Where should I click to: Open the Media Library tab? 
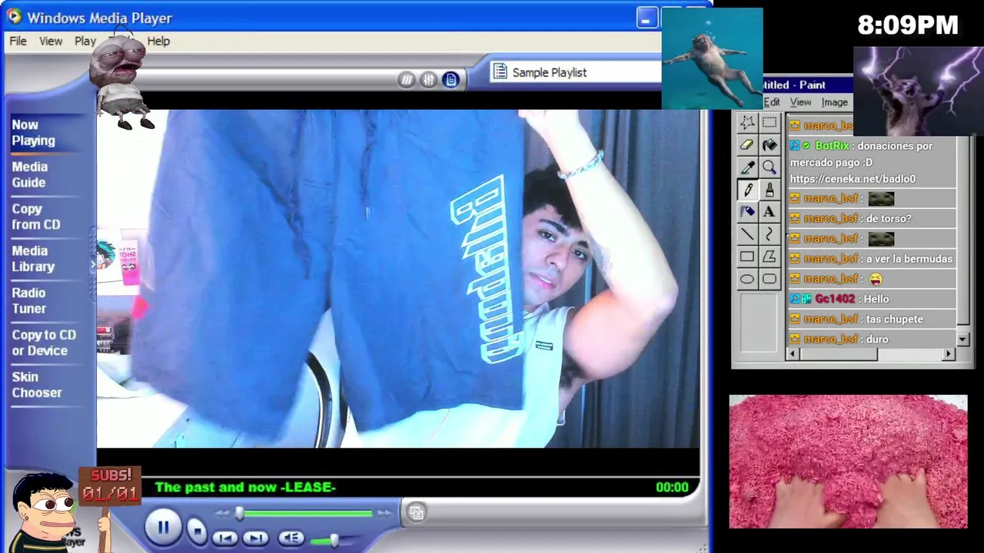[33, 259]
